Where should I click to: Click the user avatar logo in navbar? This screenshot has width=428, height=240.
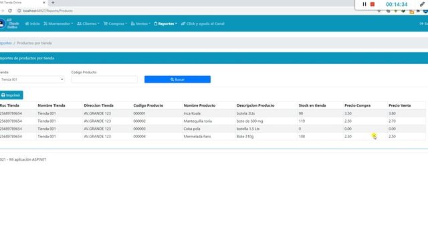coord(2,24)
